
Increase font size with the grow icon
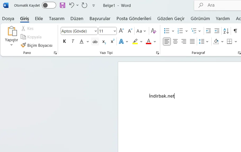point(121,31)
